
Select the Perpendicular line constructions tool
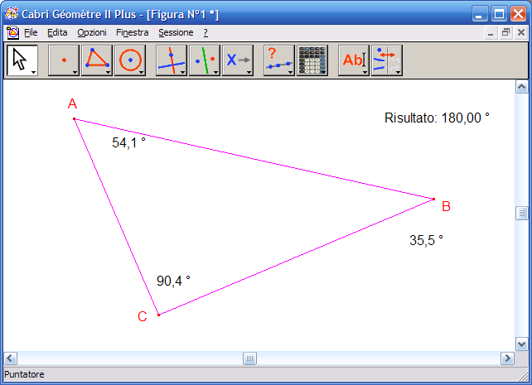(172, 60)
